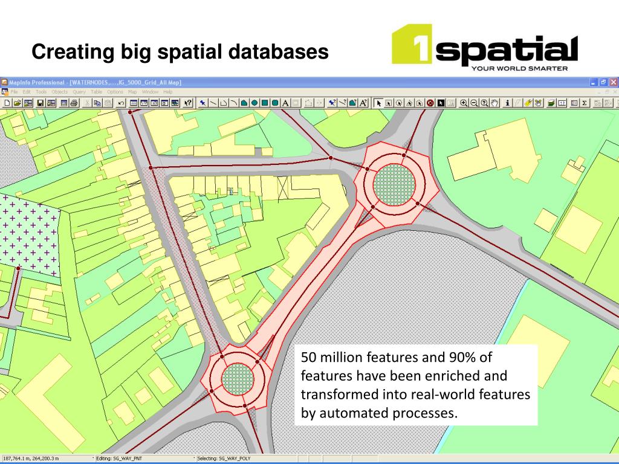Choose the Info tool icon

coord(507,103)
